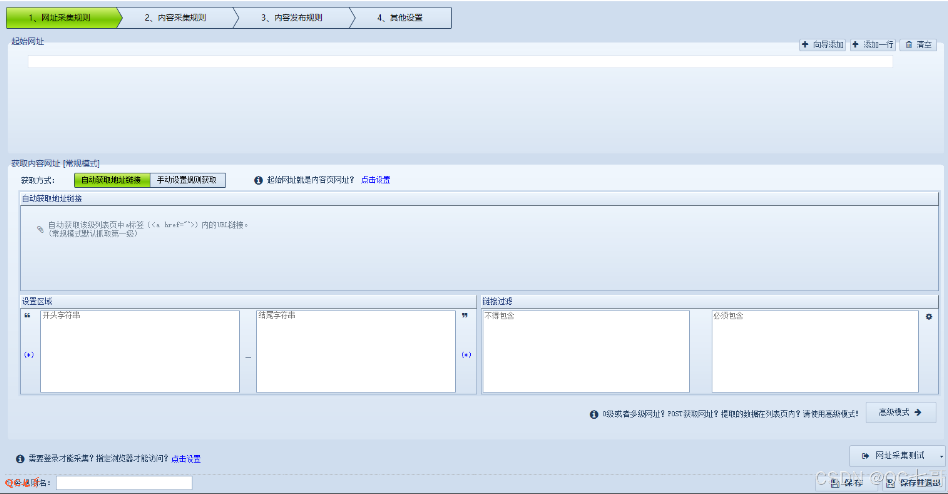Viewport: 948px width, 494px height.
Task: Click 添加一行 to add a row
Action: coord(873,45)
